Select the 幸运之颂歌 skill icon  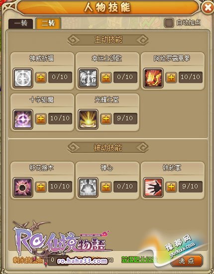coord(88,78)
